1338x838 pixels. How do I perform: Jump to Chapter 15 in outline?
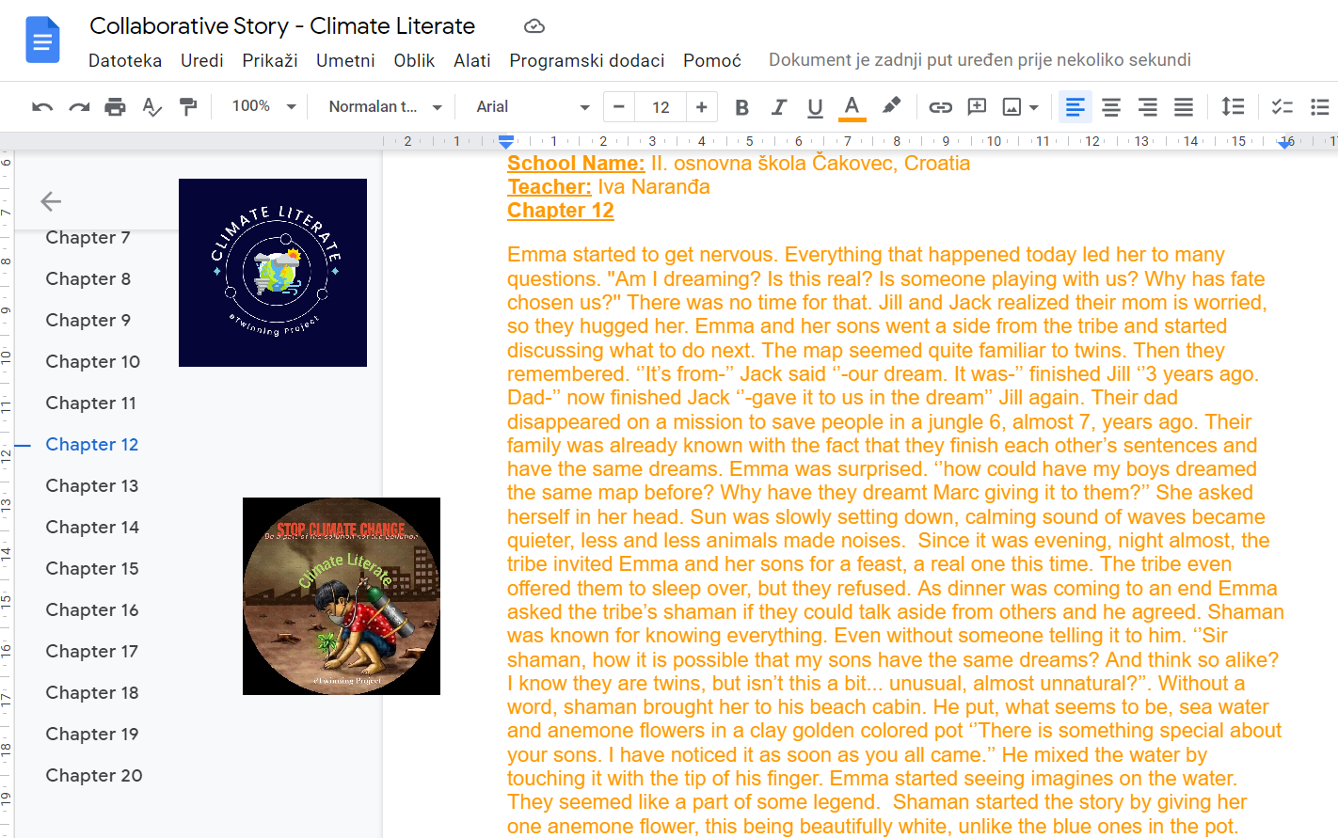(x=92, y=569)
